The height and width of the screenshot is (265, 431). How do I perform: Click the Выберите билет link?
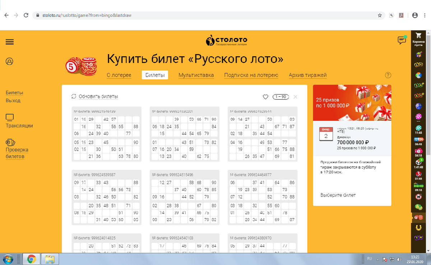pos(338,195)
